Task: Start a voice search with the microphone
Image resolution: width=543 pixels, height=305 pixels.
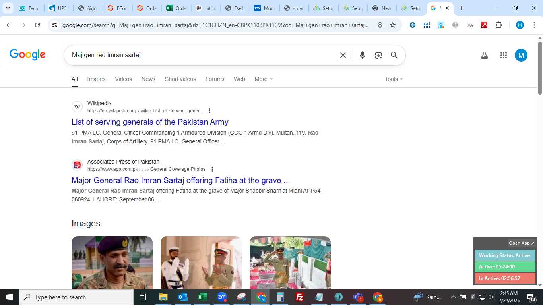Action: (362, 55)
